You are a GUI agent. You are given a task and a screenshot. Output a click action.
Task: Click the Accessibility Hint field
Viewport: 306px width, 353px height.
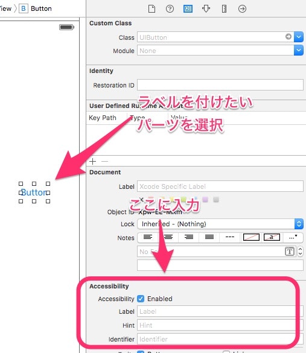click(x=220, y=325)
